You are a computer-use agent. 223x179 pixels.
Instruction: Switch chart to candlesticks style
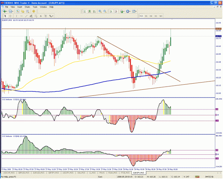coord(90,11)
